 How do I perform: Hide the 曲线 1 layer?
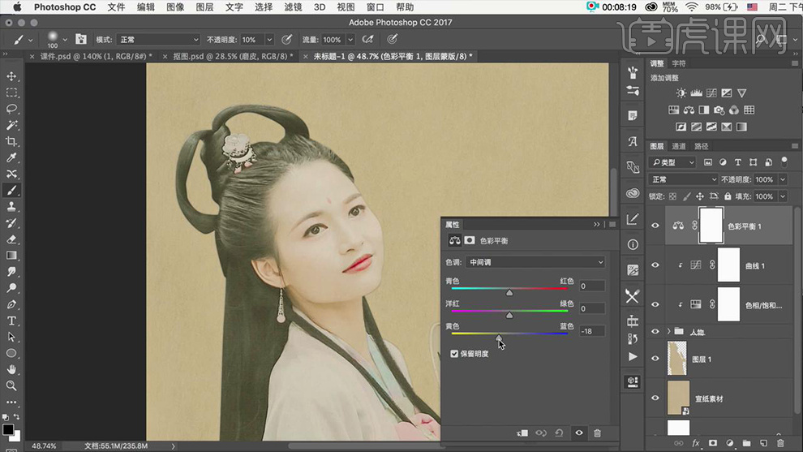click(x=655, y=265)
